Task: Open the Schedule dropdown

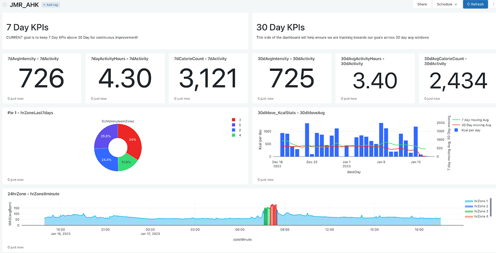Action: 447,4
